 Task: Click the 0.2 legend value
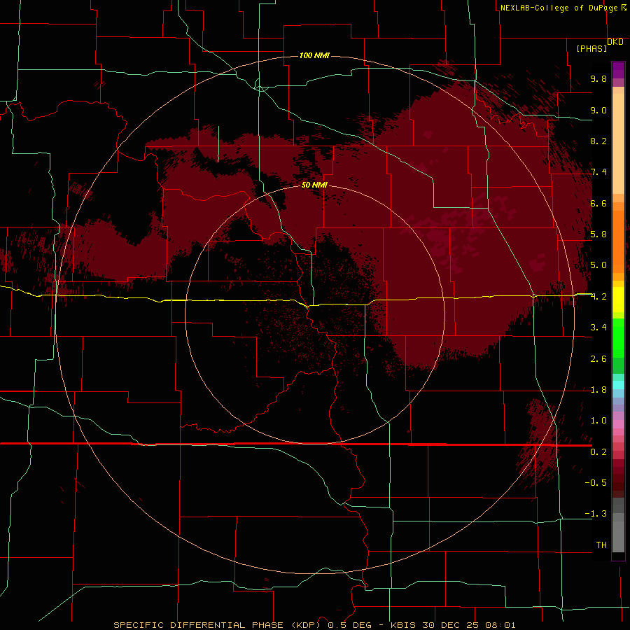(x=598, y=451)
